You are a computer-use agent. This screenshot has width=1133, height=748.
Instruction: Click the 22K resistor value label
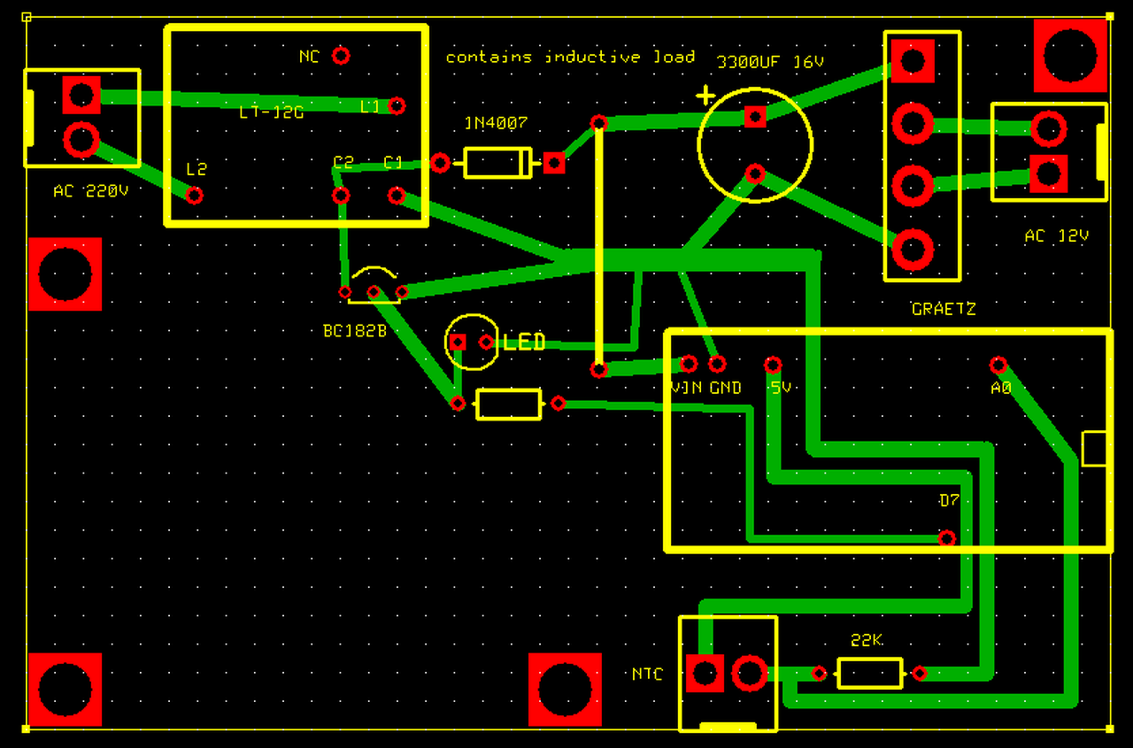[866, 640]
